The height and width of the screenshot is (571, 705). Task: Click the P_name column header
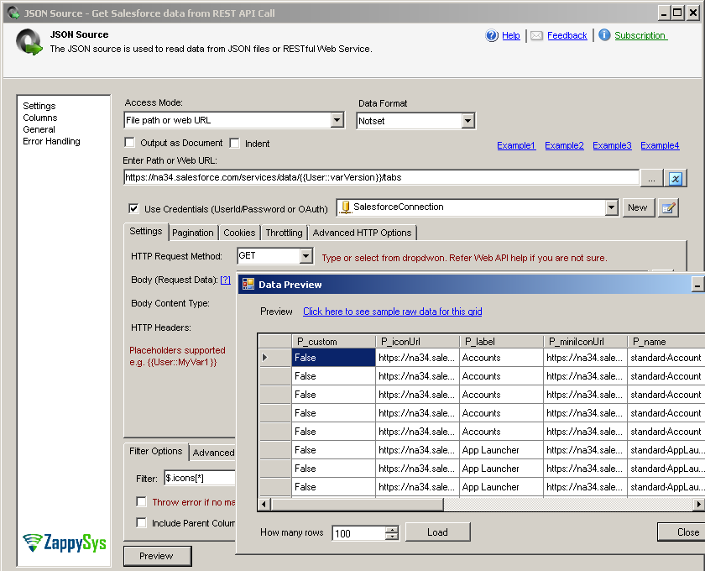click(x=666, y=342)
